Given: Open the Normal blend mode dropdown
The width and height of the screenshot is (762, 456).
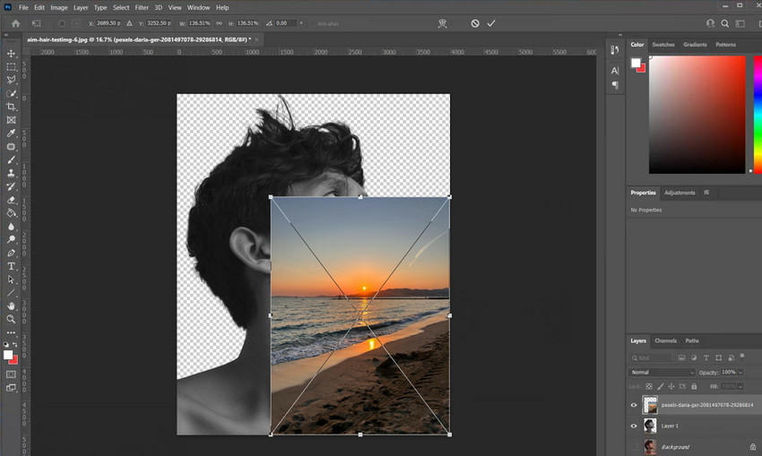Looking at the screenshot, I should pyautogui.click(x=662, y=373).
